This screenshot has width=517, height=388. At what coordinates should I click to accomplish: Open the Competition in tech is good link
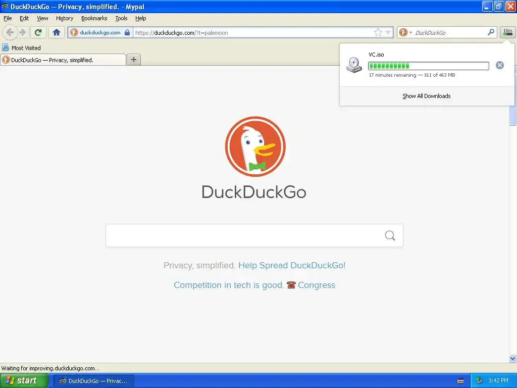(x=229, y=285)
